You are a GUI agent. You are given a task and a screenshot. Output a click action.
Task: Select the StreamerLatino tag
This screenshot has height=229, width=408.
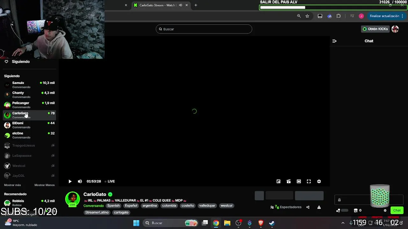click(x=97, y=212)
